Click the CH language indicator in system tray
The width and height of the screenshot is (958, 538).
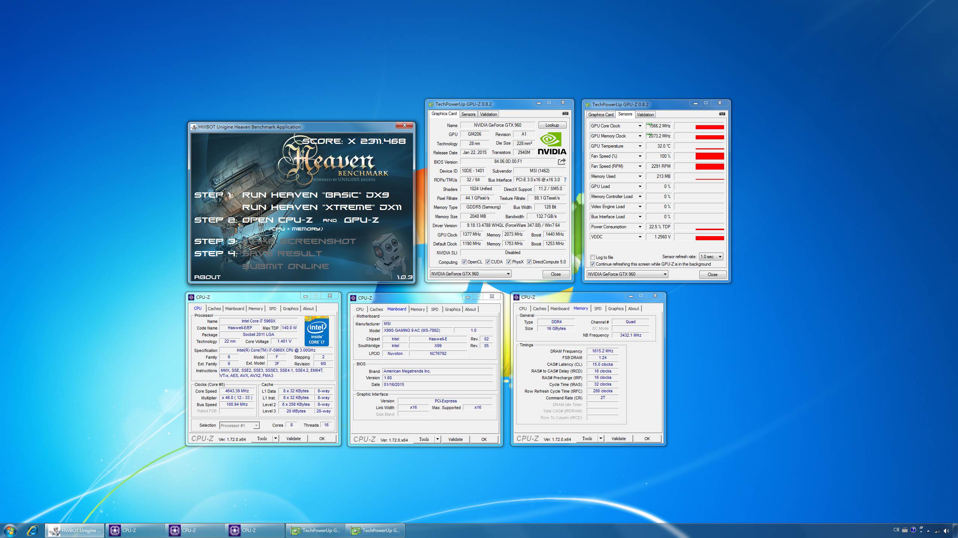point(896,530)
